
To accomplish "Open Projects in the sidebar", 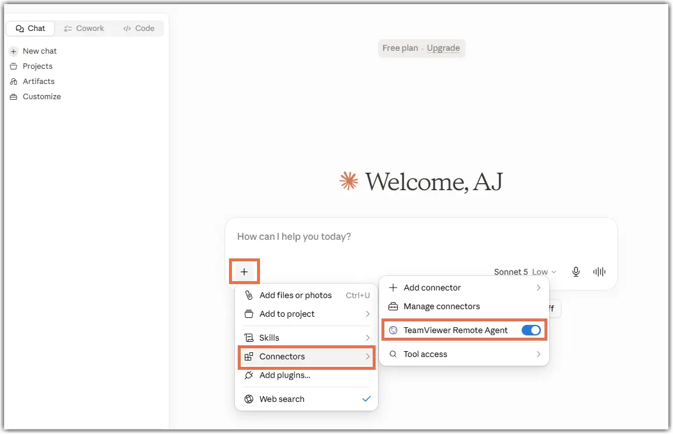I will (37, 66).
